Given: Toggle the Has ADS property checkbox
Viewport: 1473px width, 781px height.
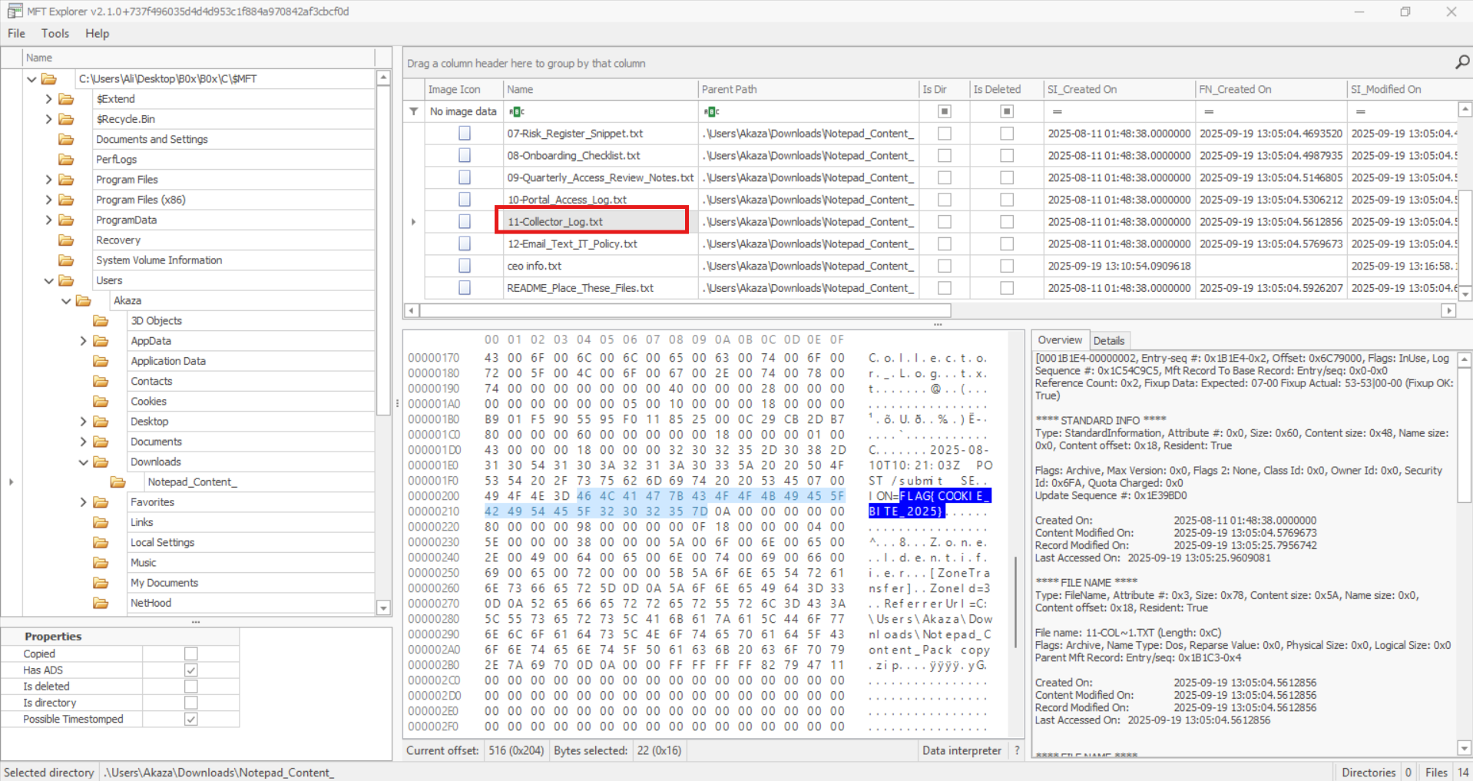Looking at the screenshot, I should tap(191, 670).
